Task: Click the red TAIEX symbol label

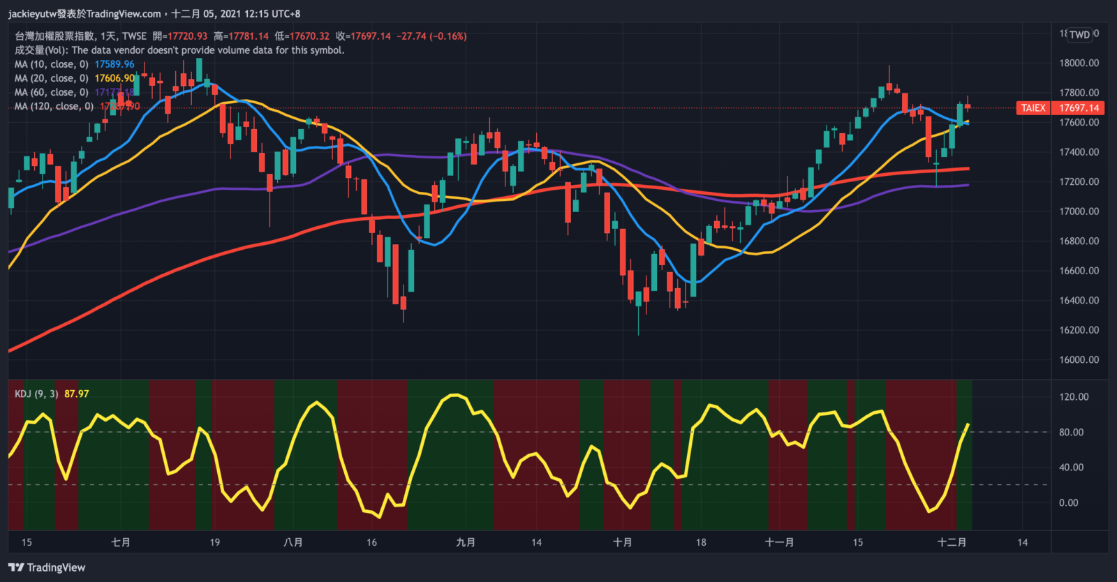Action: (1033, 107)
